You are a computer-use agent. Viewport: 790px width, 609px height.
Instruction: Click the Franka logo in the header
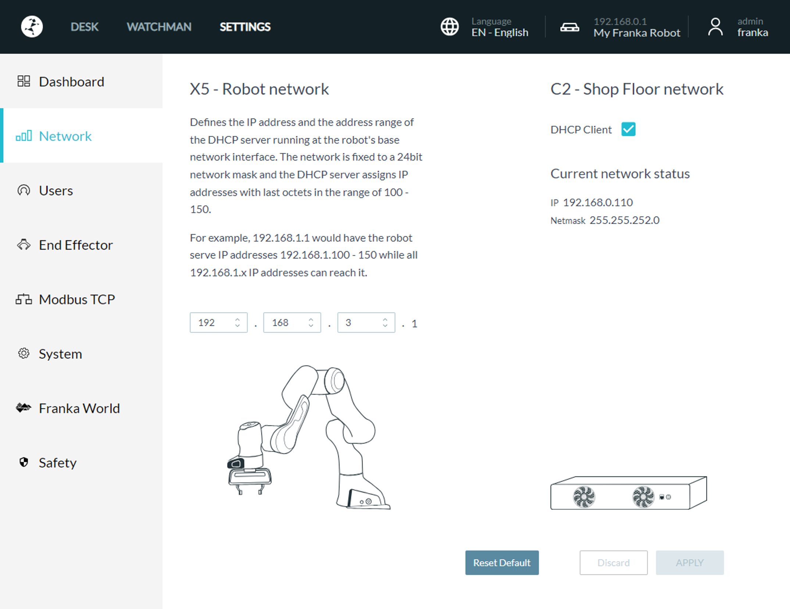pyautogui.click(x=32, y=26)
